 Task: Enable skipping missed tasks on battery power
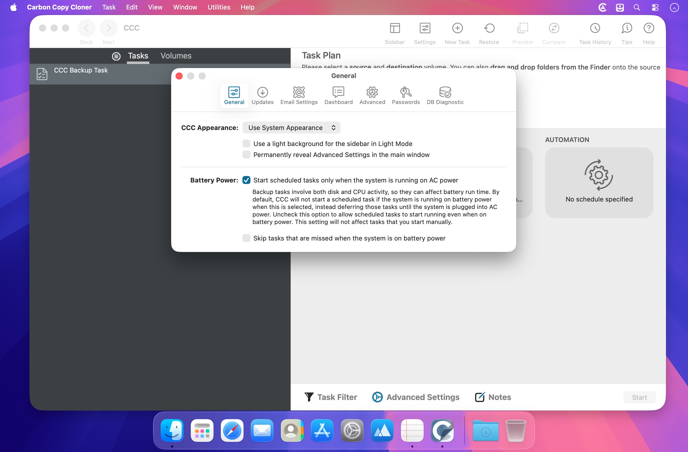click(x=246, y=238)
